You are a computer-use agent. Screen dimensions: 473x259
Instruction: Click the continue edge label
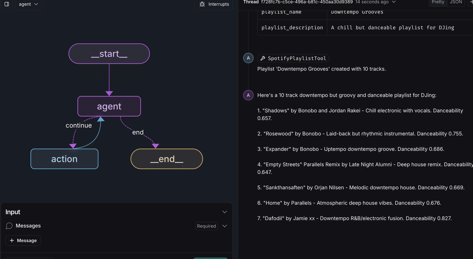point(78,125)
